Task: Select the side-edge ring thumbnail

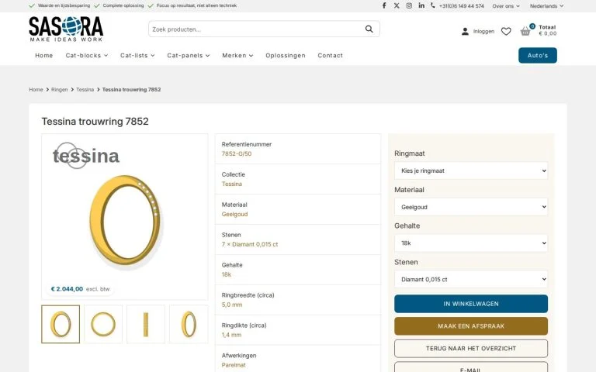Action: pyautogui.click(x=146, y=324)
